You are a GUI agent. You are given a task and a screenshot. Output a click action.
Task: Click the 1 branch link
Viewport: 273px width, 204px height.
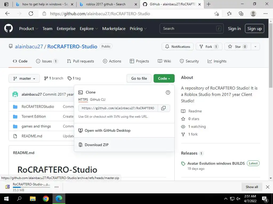(54, 78)
